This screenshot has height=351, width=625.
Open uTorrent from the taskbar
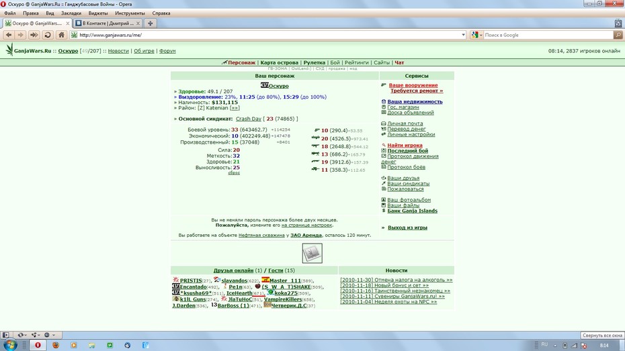coord(110,345)
